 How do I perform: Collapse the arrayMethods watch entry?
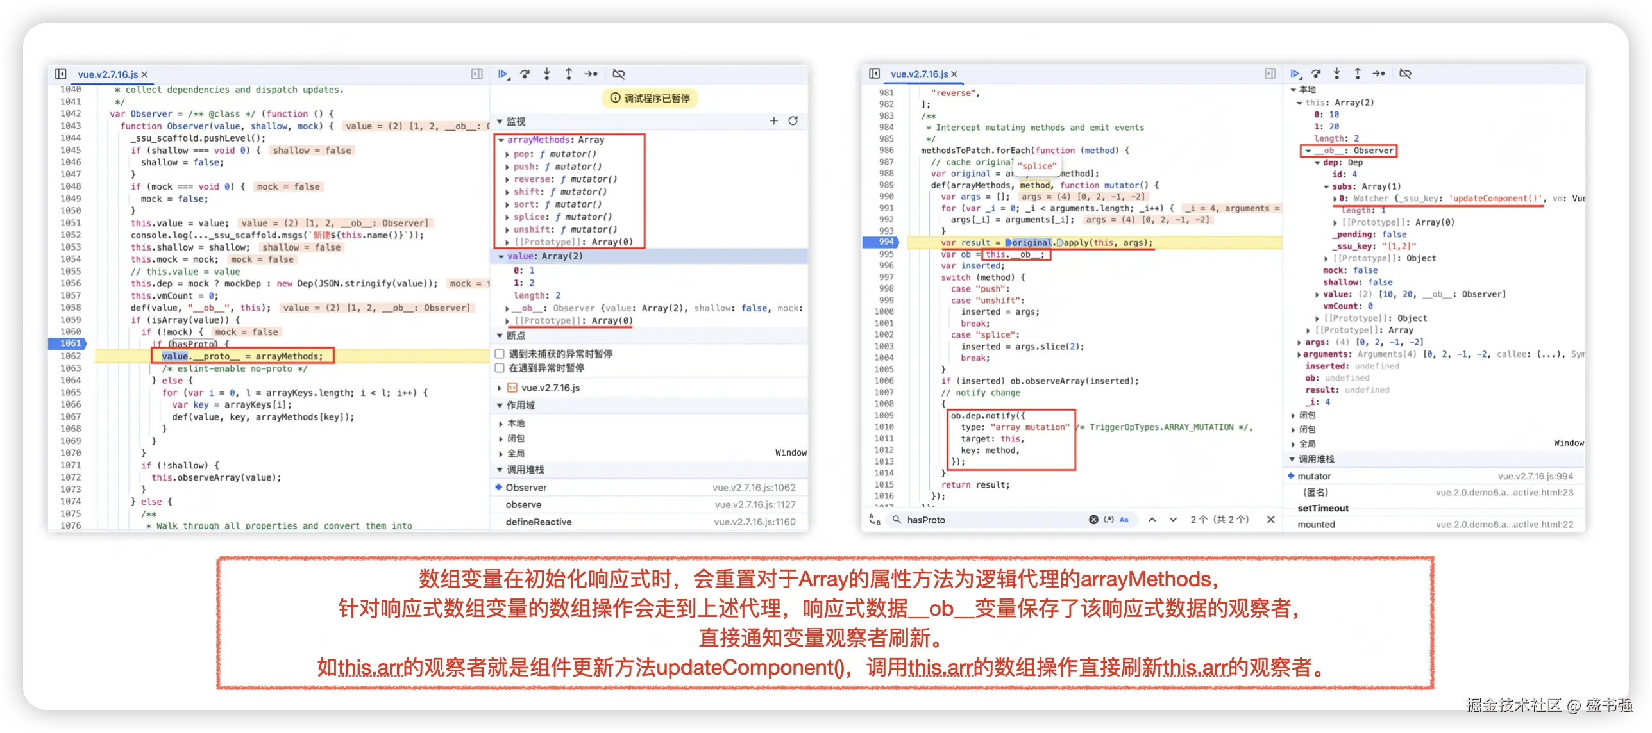501,140
